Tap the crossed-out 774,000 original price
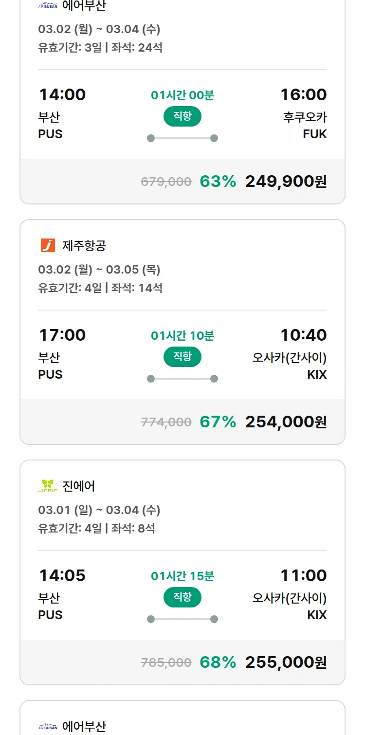 pyautogui.click(x=166, y=422)
